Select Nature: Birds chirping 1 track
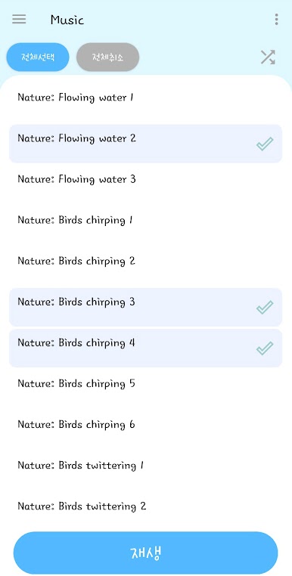This screenshot has height=576, width=292. coord(146,225)
